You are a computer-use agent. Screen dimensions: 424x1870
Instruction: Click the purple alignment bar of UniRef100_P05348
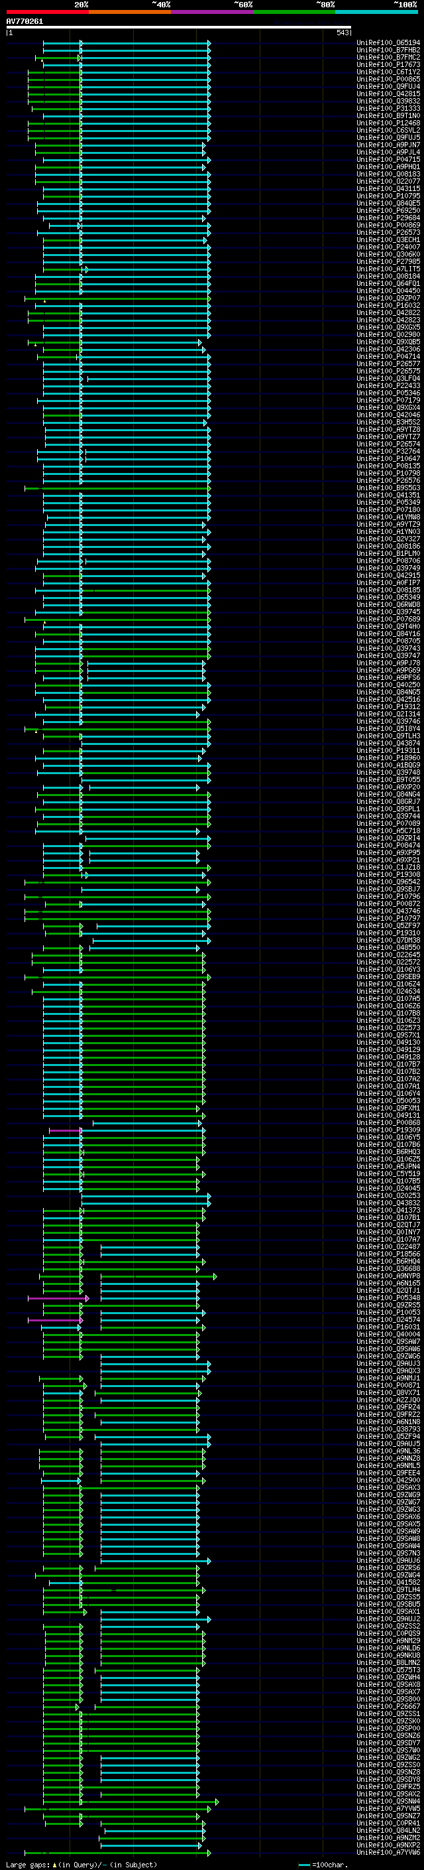point(57,1298)
